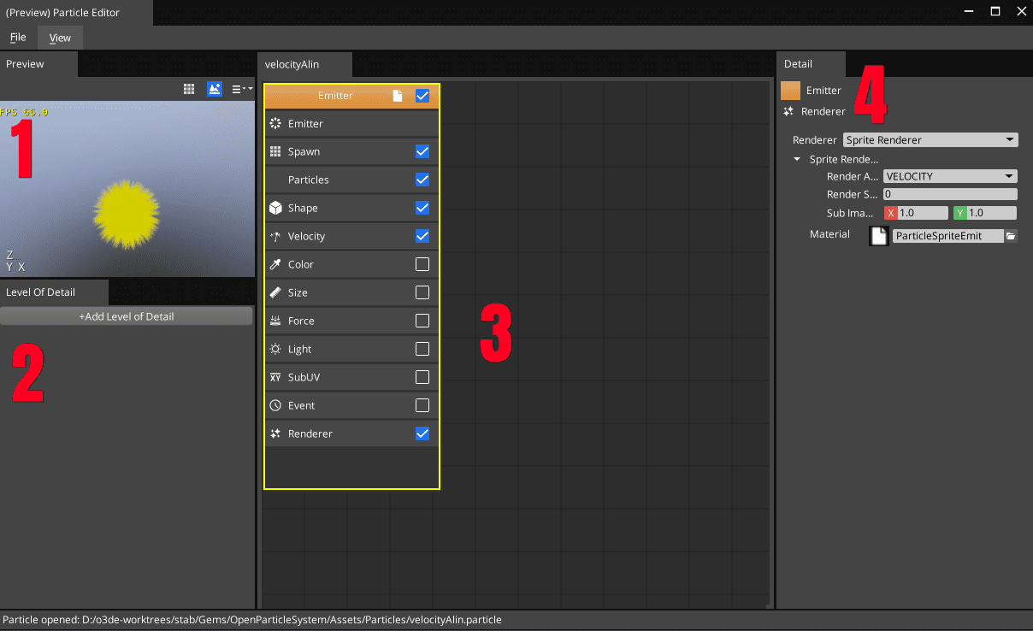1033x631 pixels.
Task: Click the status bar particle path text
Action: 252,620
